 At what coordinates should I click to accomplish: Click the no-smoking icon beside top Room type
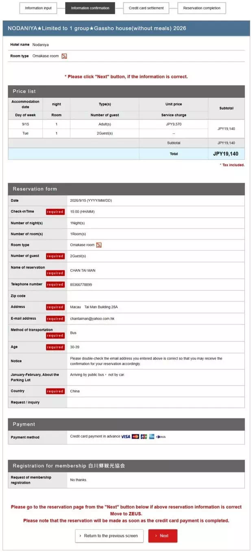[x=64, y=56]
